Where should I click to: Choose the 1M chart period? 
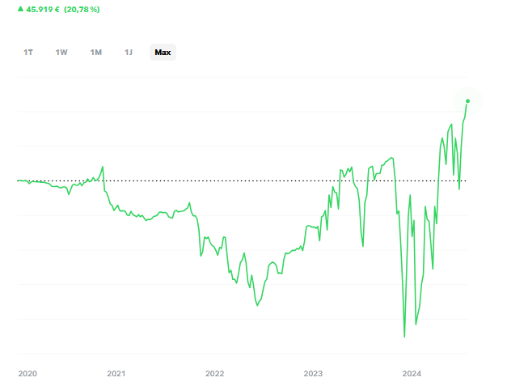(x=96, y=53)
